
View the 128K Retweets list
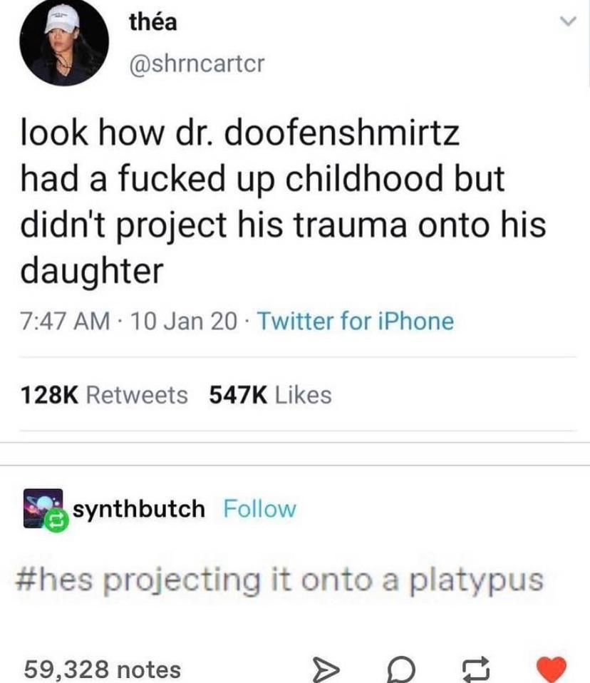point(104,395)
